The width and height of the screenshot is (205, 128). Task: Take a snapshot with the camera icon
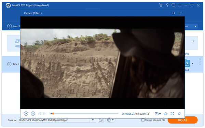(x=156, y=114)
